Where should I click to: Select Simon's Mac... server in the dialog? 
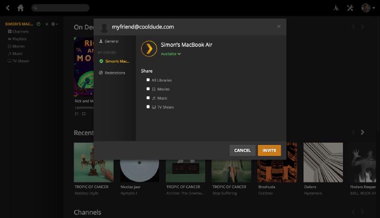click(114, 61)
